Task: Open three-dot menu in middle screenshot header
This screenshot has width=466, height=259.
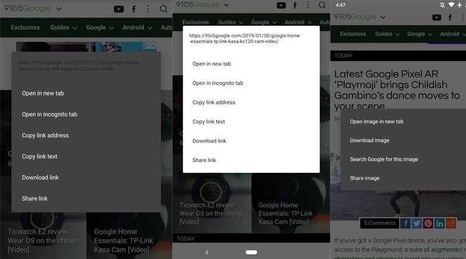Action: click(308, 5)
